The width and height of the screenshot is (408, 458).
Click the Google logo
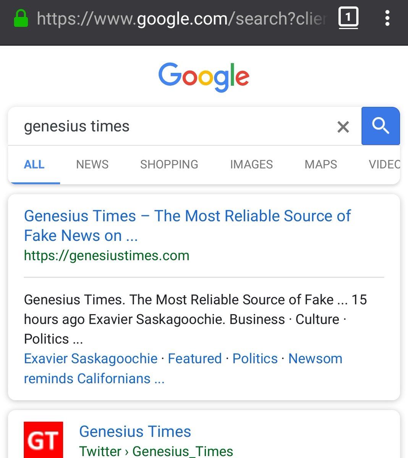pos(204,77)
